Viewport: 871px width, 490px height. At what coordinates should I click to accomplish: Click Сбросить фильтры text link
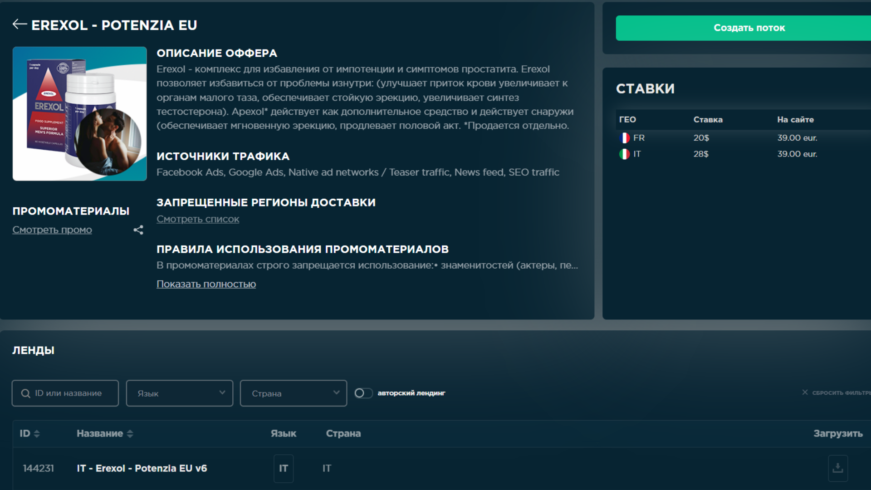click(841, 393)
